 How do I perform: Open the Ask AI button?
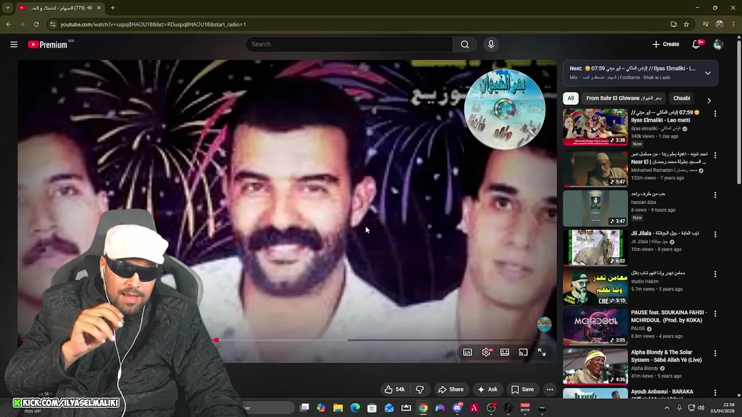point(487,389)
